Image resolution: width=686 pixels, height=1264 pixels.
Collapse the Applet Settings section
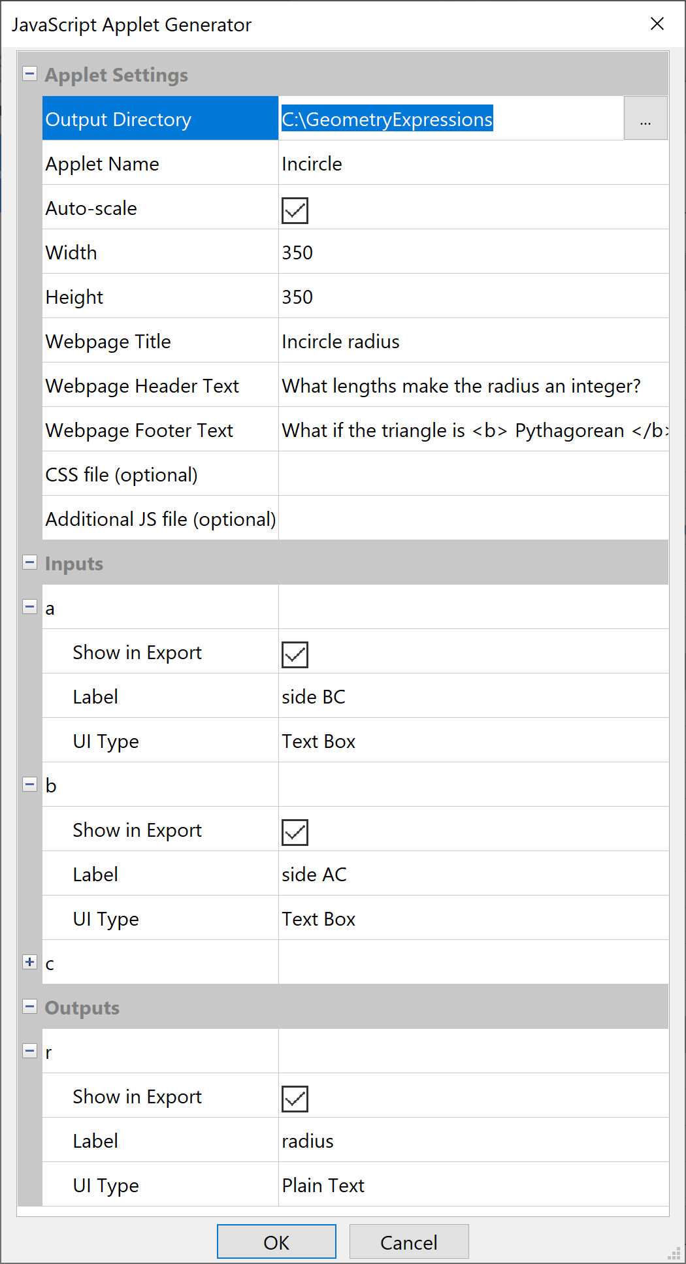pyautogui.click(x=29, y=73)
